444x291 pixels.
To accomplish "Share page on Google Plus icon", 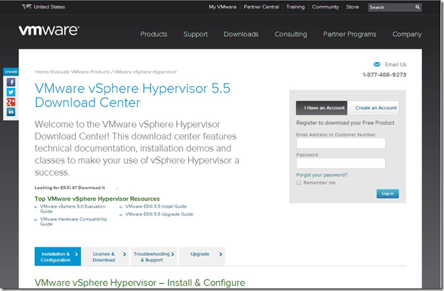I will point(11,102).
